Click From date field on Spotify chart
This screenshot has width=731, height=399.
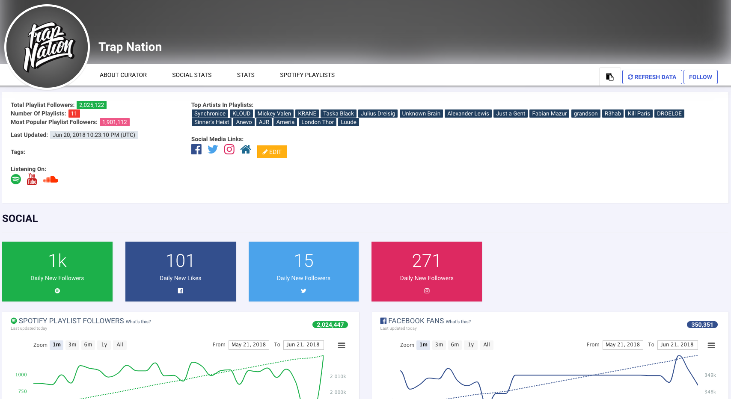(x=249, y=345)
